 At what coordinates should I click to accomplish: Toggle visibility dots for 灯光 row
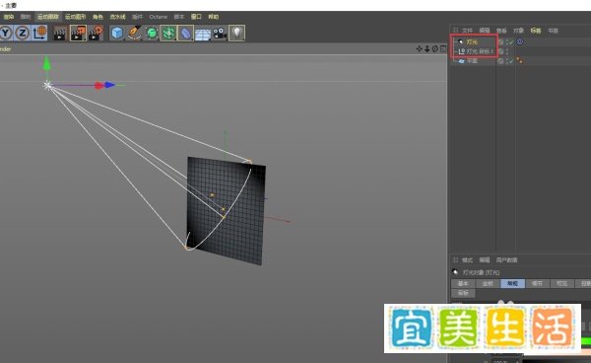(x=507, y=41)
